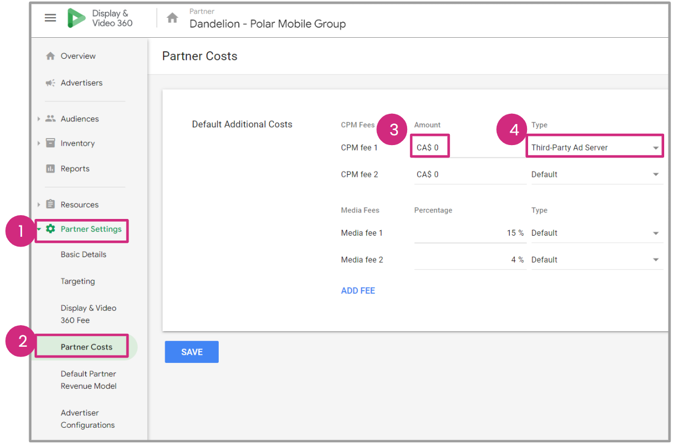Click the Display & Video 360 logo
682x446 pixels.
77,18
